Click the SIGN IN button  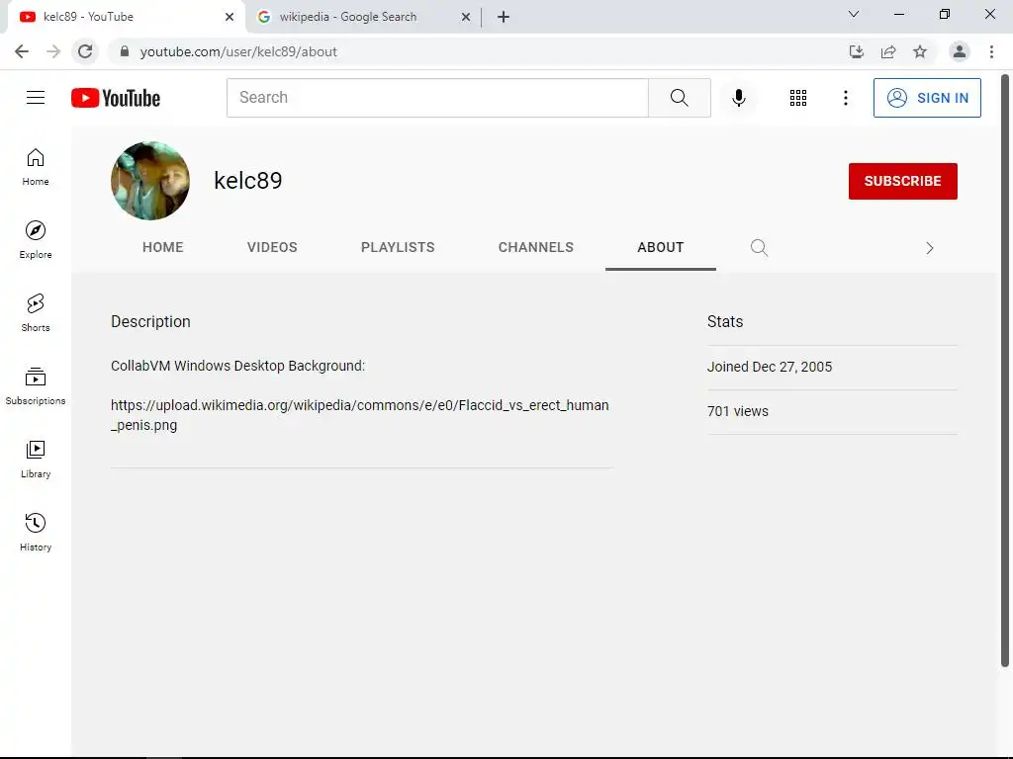926,98
